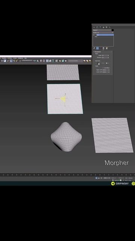Open the Scripting menu

4,58
